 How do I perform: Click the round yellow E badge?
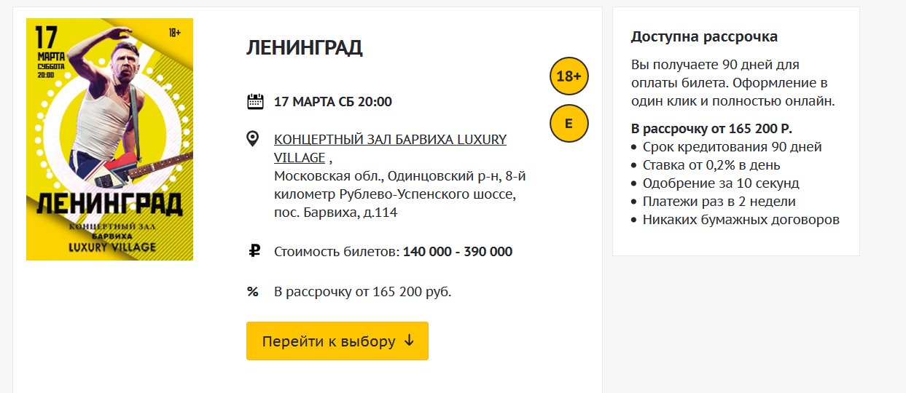(569, 123)
